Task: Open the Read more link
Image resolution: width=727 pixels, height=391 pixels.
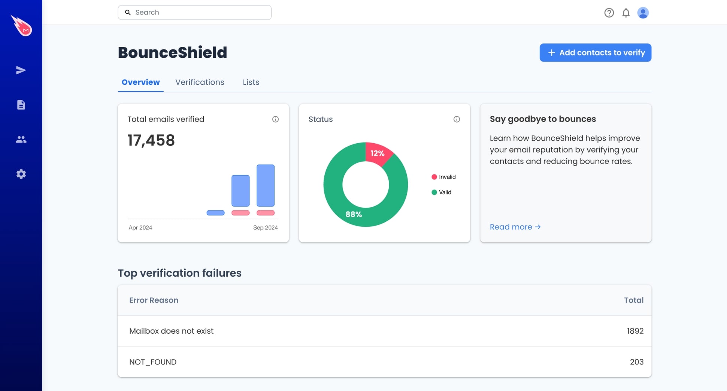Action: click(515, 227)
